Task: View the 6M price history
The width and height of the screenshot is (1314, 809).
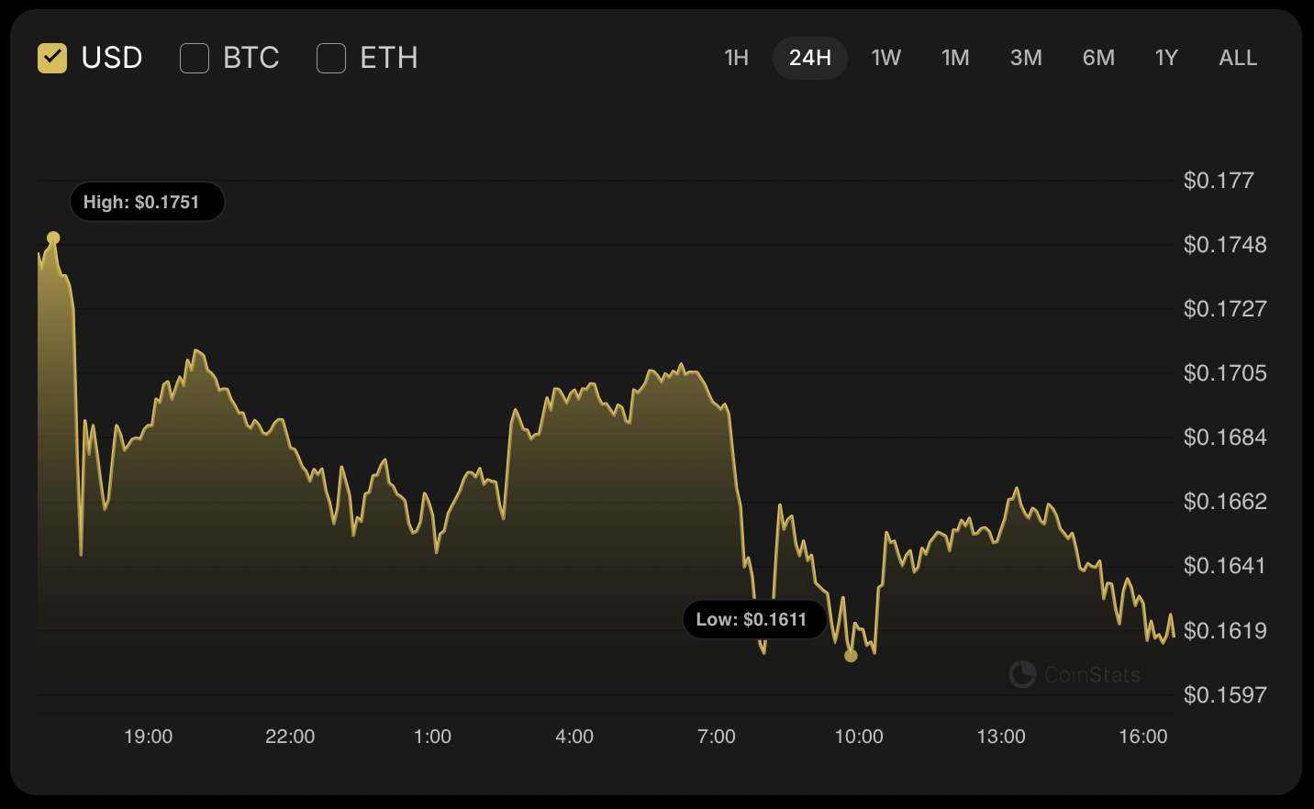Action: [1097, 58]
